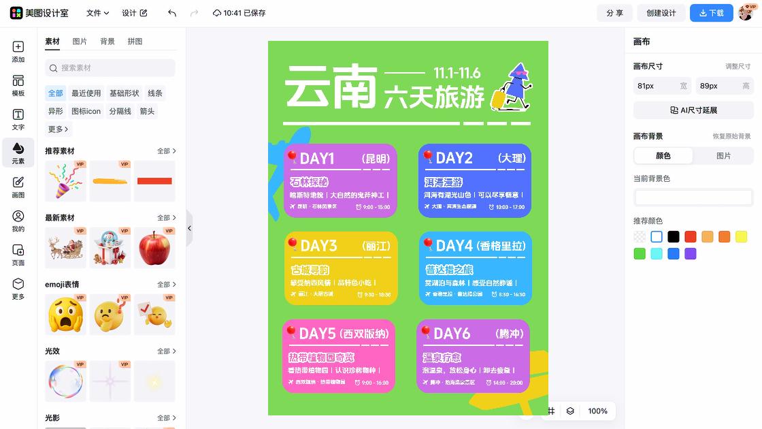Click the 下载 download button
762x429 pixels.
(711, 12)
